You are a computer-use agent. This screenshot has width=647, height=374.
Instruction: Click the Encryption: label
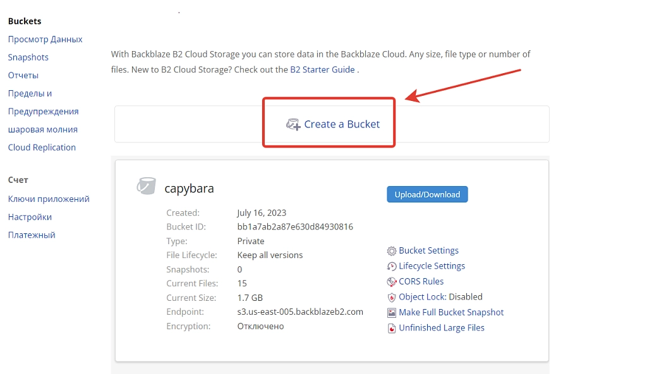188,326
